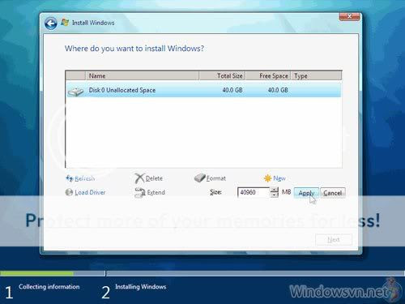The image size is (405, 304).
Task: Increase size with the spinner up arrow
Action: tap(275, 190)
